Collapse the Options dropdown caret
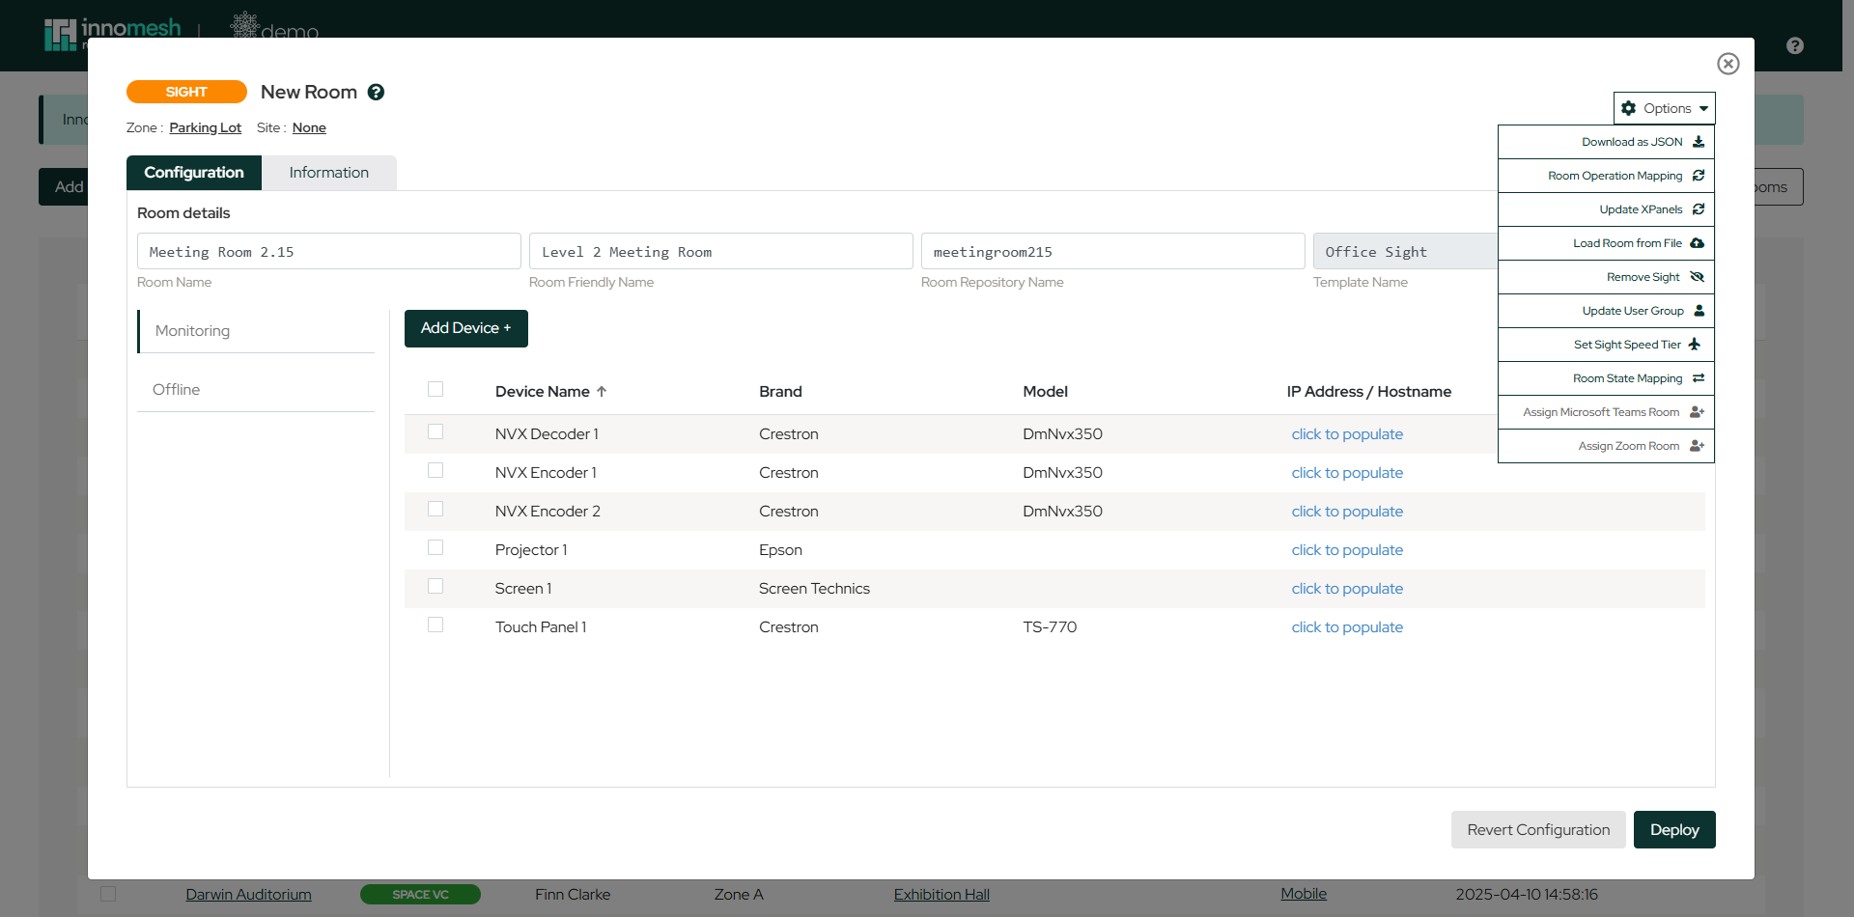 pyautogui.click(x=1704, y=108)
